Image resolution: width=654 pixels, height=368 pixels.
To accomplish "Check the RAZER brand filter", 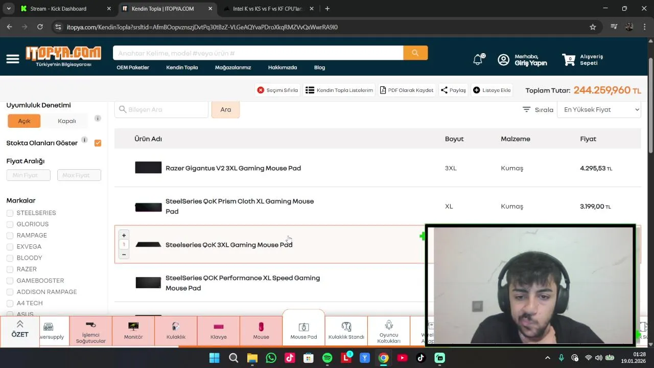I will click(x=10, y=269).
